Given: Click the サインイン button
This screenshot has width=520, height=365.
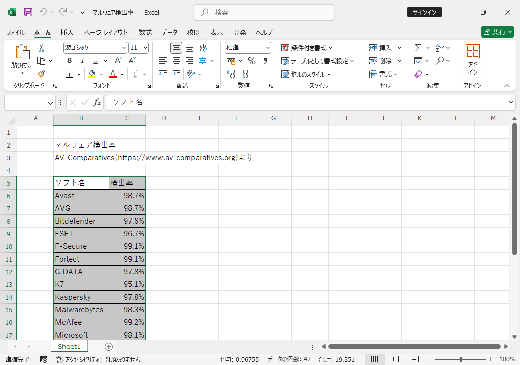Looking at the screenshot, I should tap(424, 12).
